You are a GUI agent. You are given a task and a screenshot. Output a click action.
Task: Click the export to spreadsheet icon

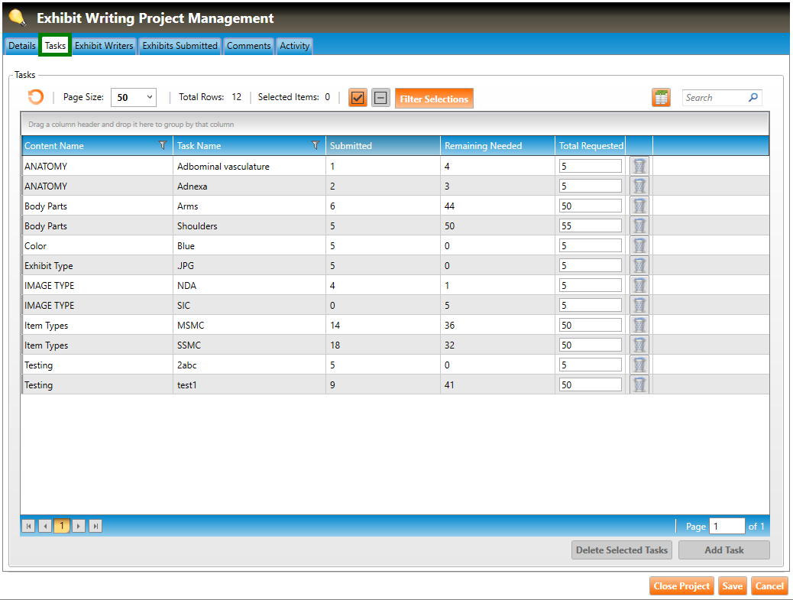[661, 98]
